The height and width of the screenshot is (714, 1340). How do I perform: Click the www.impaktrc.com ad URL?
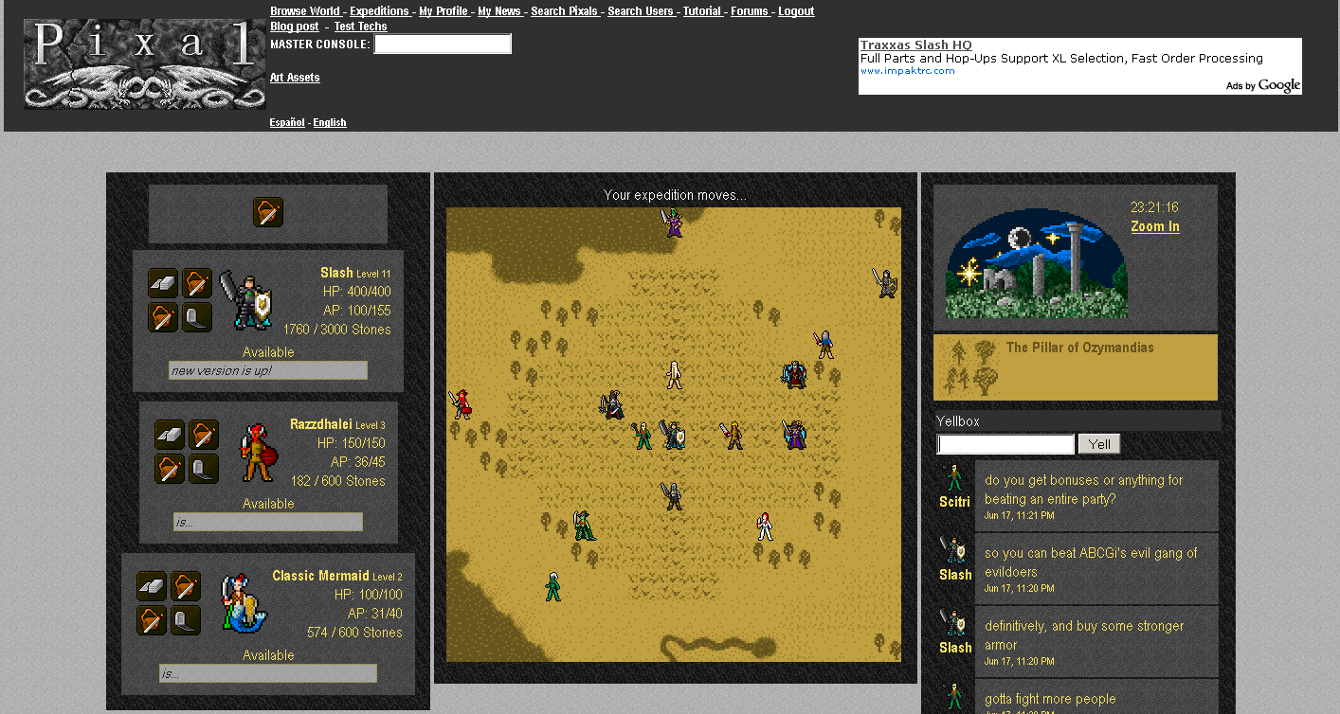pyautogui.click(x=908, y=71)
